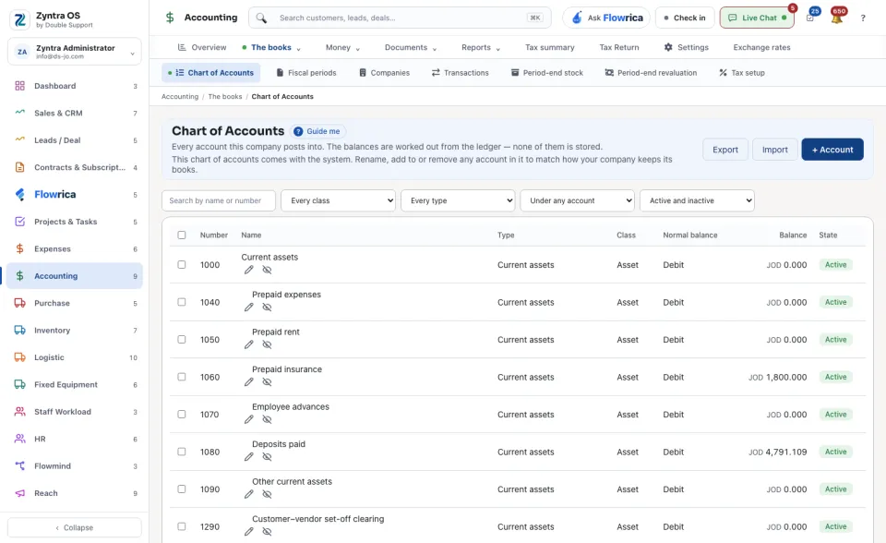Open Leads / Deal sidebar icon
Screen dimensions: 886x543
point(19,139)
